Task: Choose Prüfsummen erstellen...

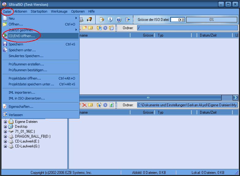Action: [40, 64]
